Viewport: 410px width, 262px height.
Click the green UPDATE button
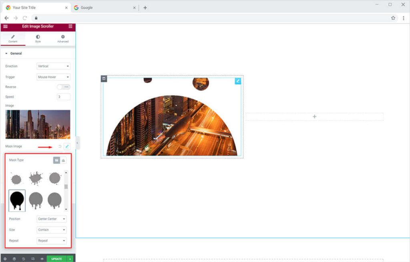pyautogui.click(x=56, y=259)
